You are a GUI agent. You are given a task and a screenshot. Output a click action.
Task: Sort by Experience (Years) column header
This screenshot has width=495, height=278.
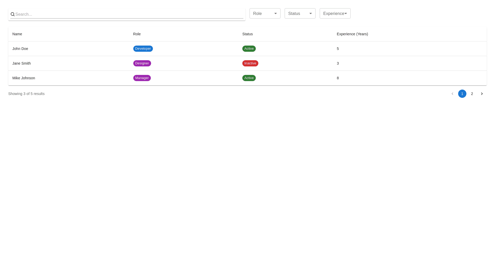[x=352, y=34]
